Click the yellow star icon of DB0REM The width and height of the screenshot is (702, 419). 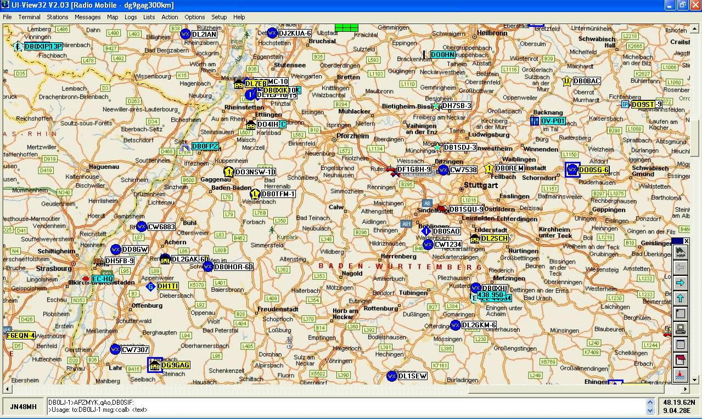(489, 168)
